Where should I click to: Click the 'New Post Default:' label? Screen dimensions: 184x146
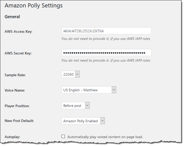click(x=19, y=121)
